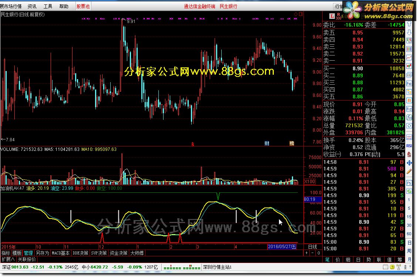Click the 财 finance marker on chart
The width and height of the screenshot is (417, 277).
(x=267, y=143)
